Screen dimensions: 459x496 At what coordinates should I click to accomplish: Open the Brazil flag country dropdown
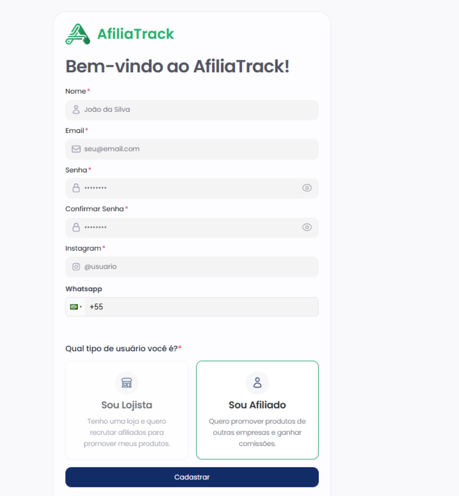[75, 307]
